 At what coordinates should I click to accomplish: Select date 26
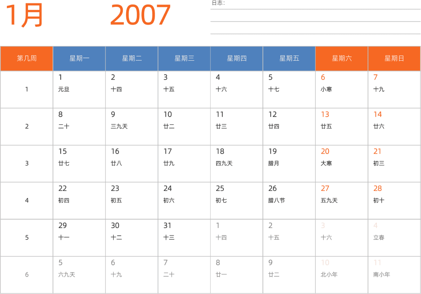pos(273,188)
